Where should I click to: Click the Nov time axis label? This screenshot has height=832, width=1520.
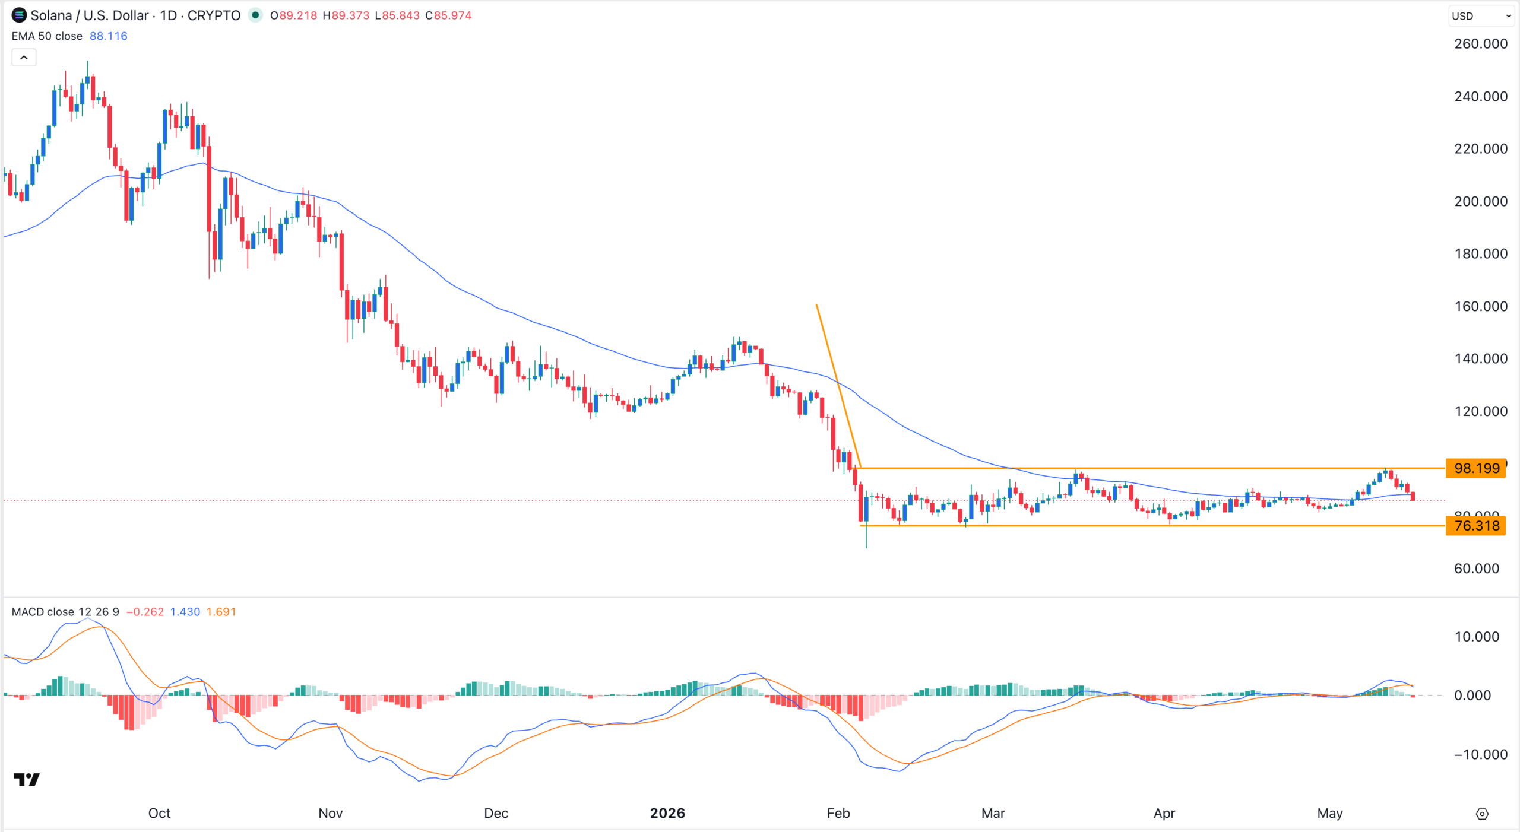330,813
